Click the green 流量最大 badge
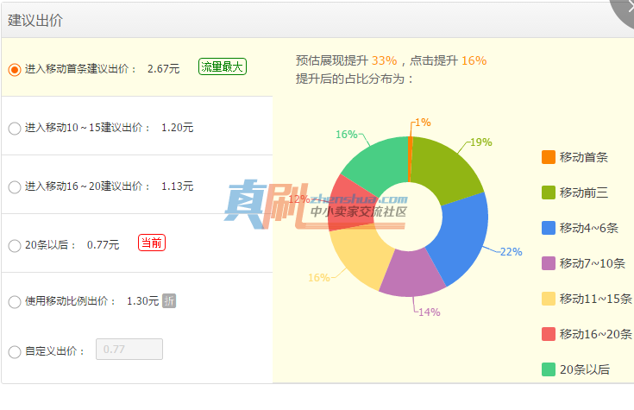 point(223,66)
